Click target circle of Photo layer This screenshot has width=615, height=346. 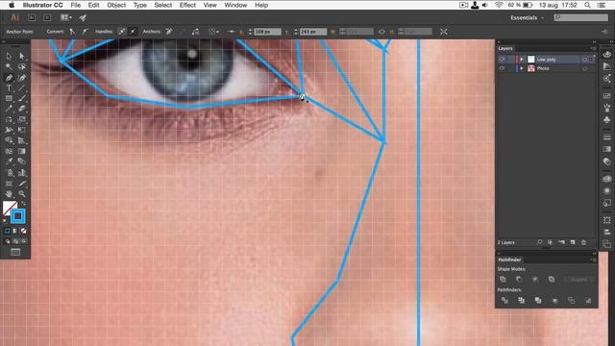[x=584, y=68]
